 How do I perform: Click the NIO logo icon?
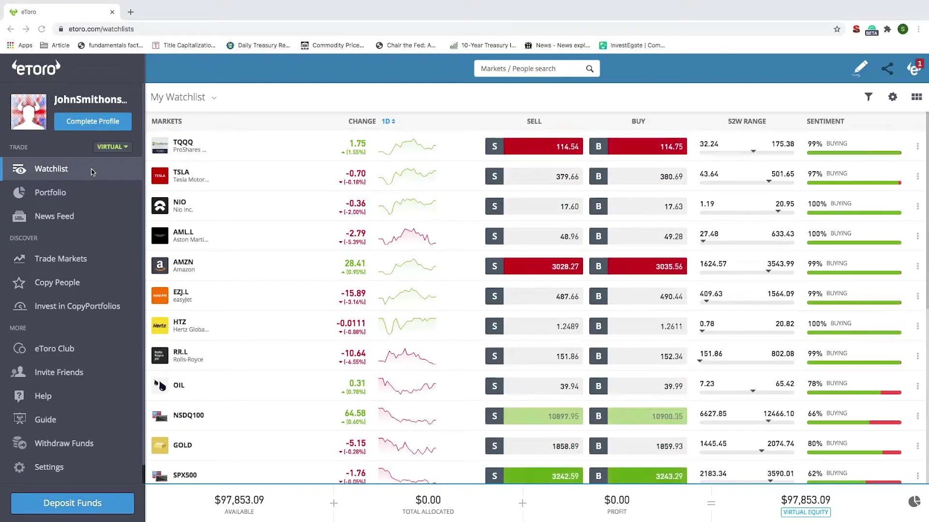(160, 206)
